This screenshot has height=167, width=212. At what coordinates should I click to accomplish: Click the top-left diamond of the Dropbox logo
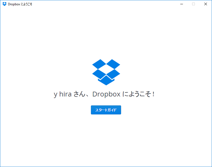coord(99,64)
